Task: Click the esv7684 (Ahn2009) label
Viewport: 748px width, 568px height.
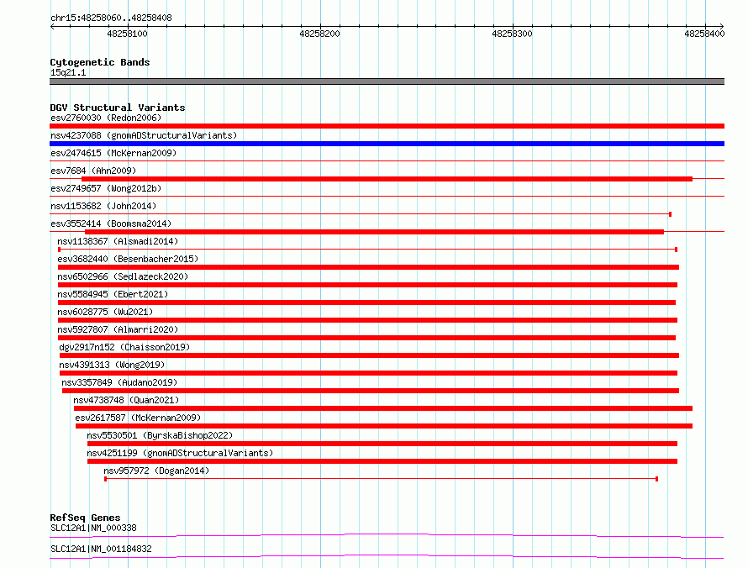Action: pyautogui.click(x=93, y=171)
